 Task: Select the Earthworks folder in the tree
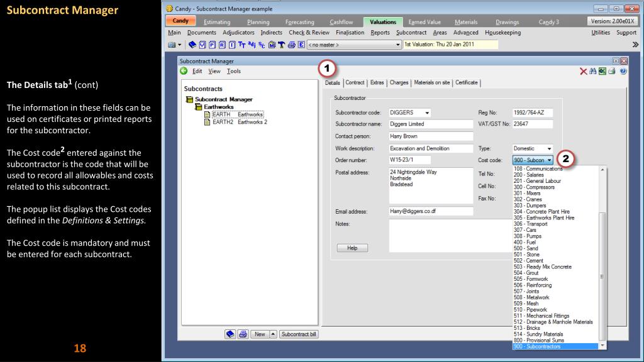coord(218,107)
